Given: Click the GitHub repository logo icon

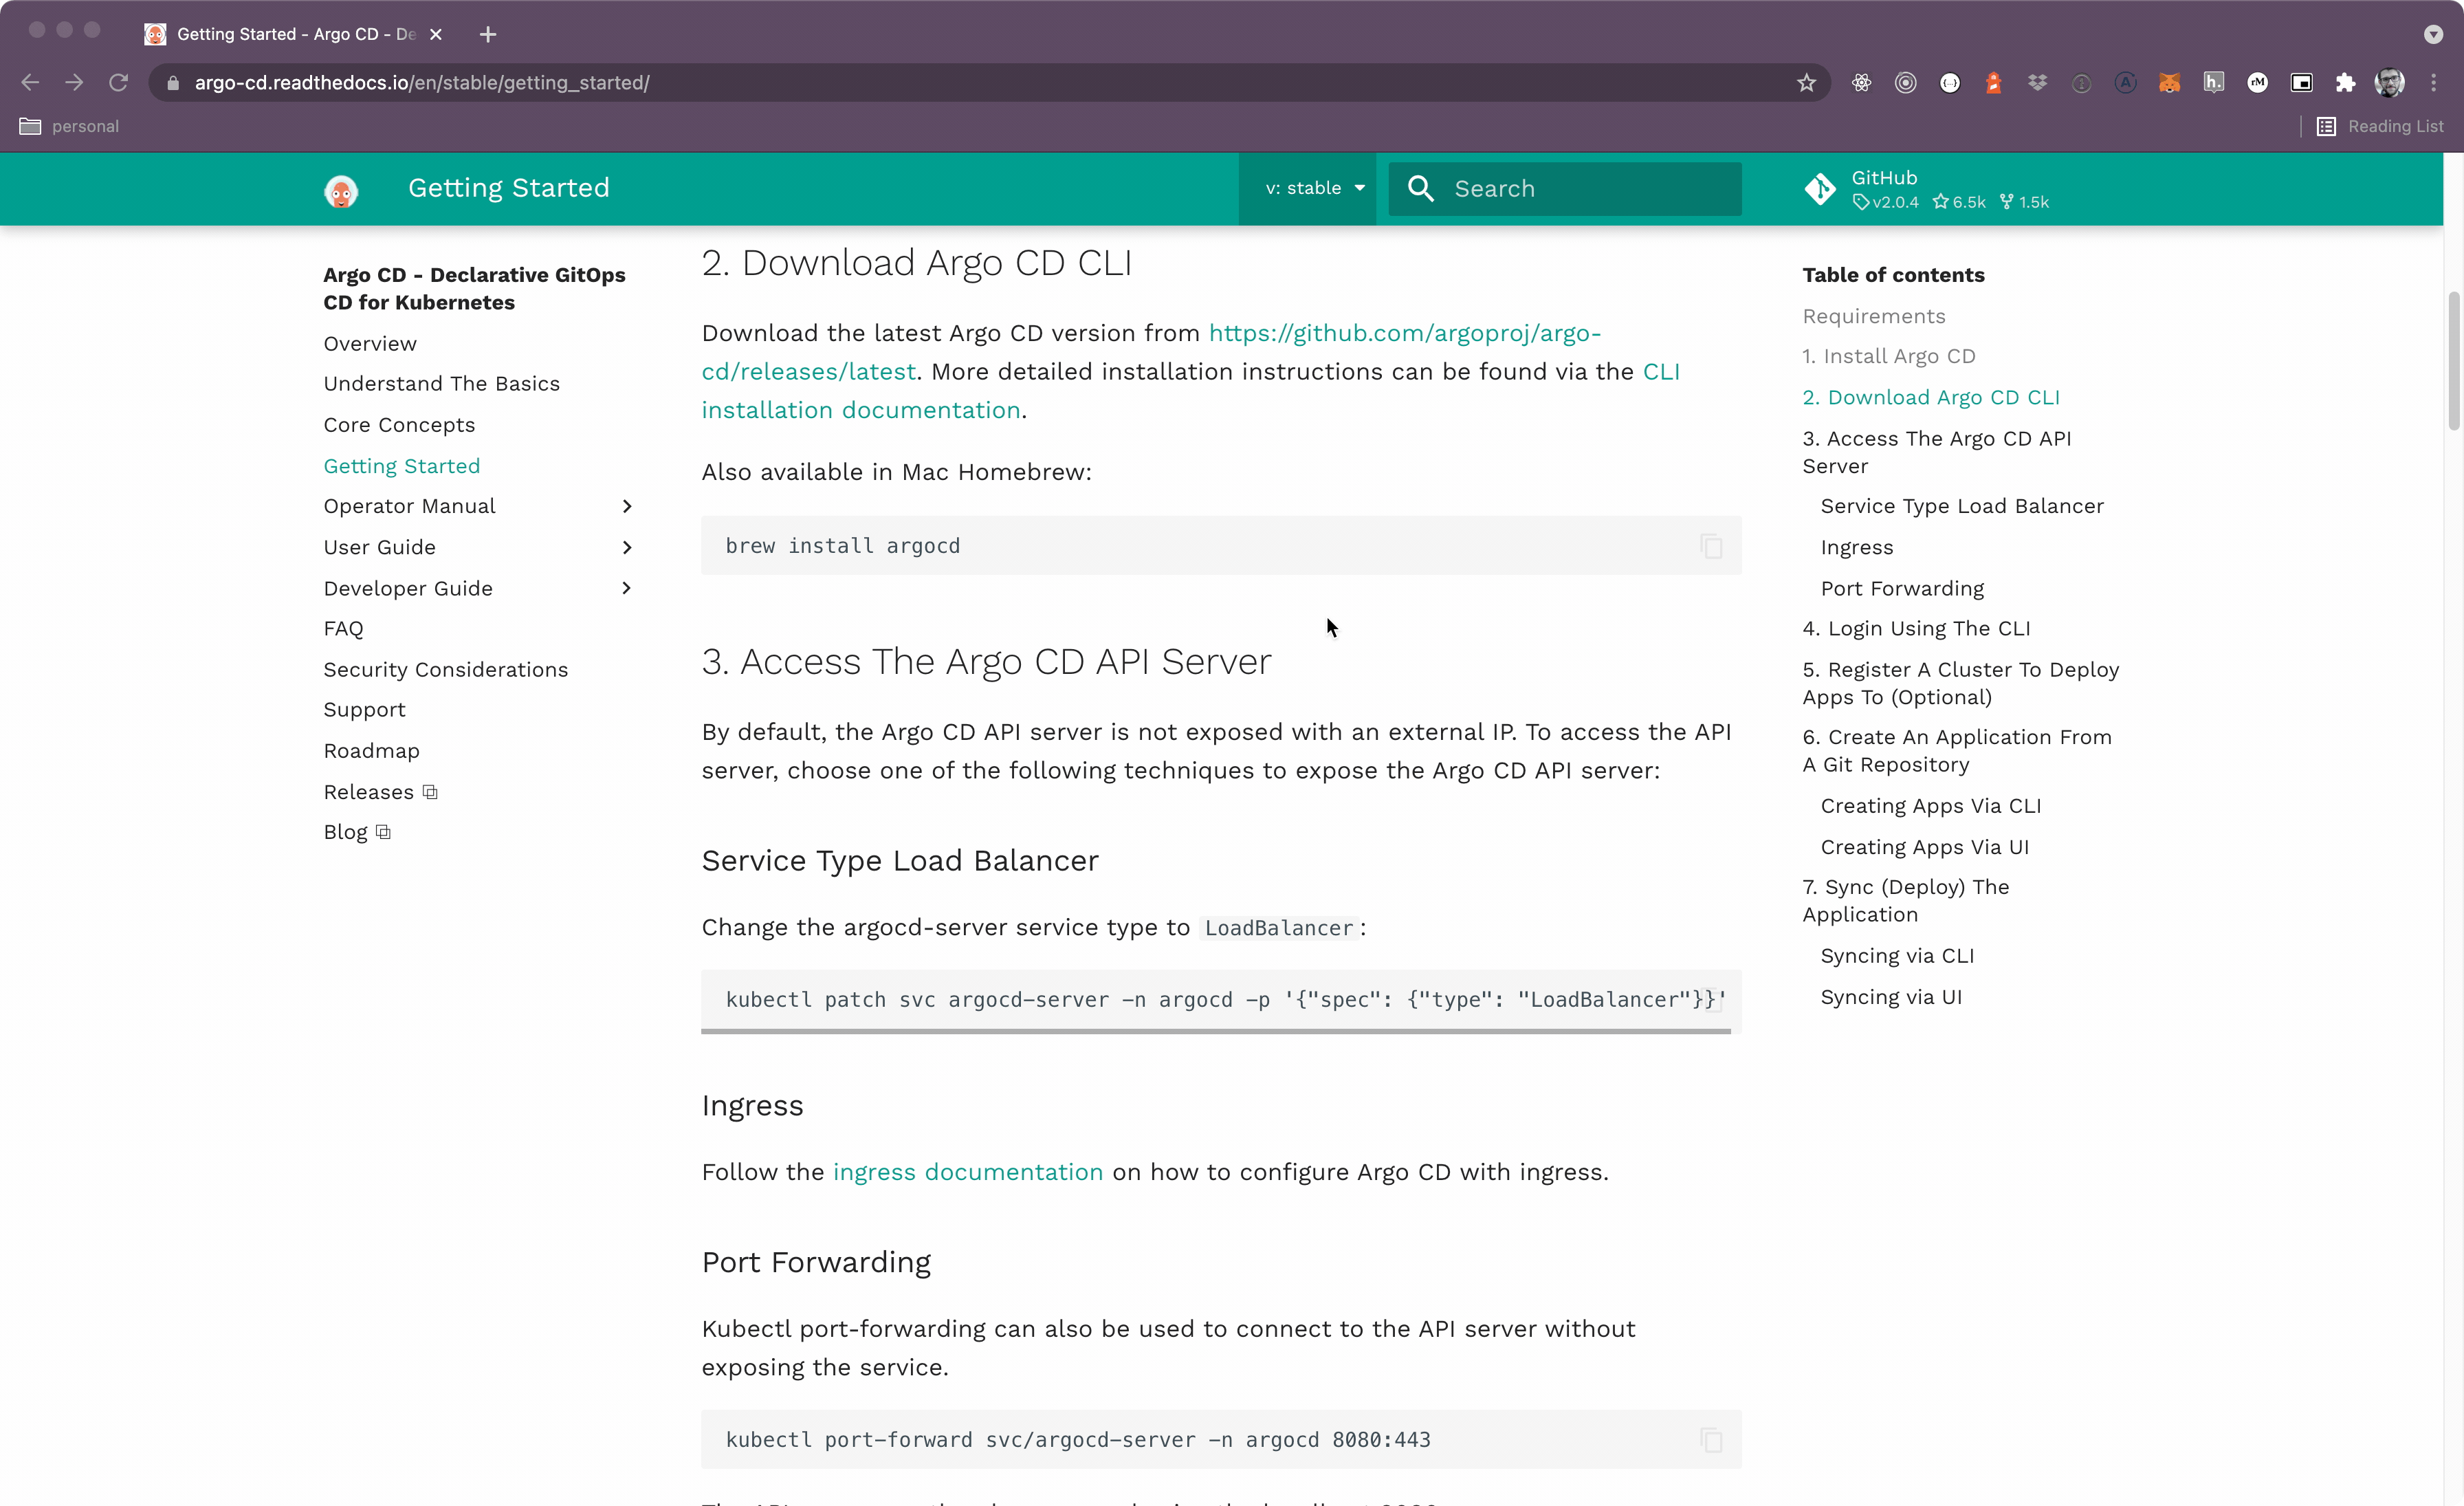Looking at the screenshot, I should (1819, 189).
